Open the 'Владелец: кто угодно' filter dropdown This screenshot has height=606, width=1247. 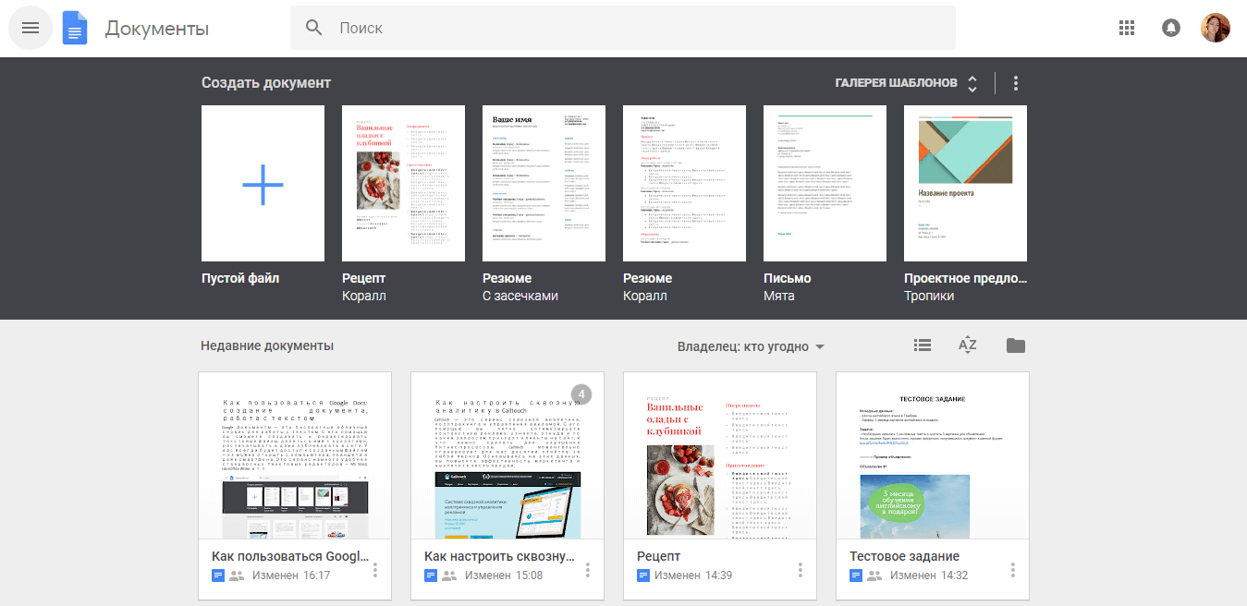coord(749,345)
